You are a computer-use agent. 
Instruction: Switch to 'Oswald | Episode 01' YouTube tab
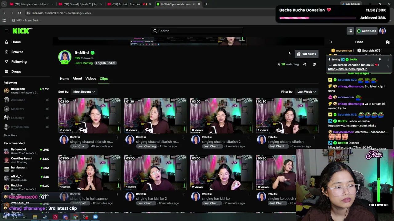point(80,4)
